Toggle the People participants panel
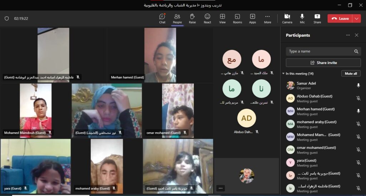This screenshot has width=366, height=196. pyautogui.click(x=177, y=19)
